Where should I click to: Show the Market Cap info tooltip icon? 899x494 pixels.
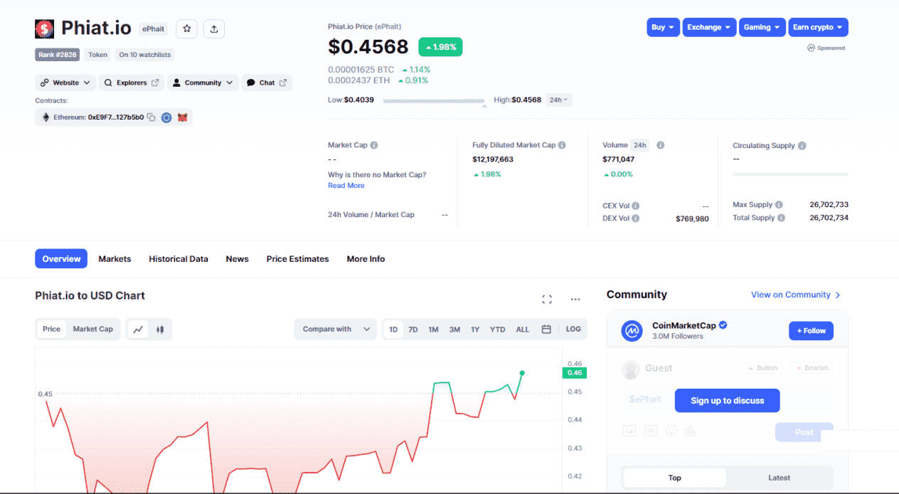click(374, 145)
